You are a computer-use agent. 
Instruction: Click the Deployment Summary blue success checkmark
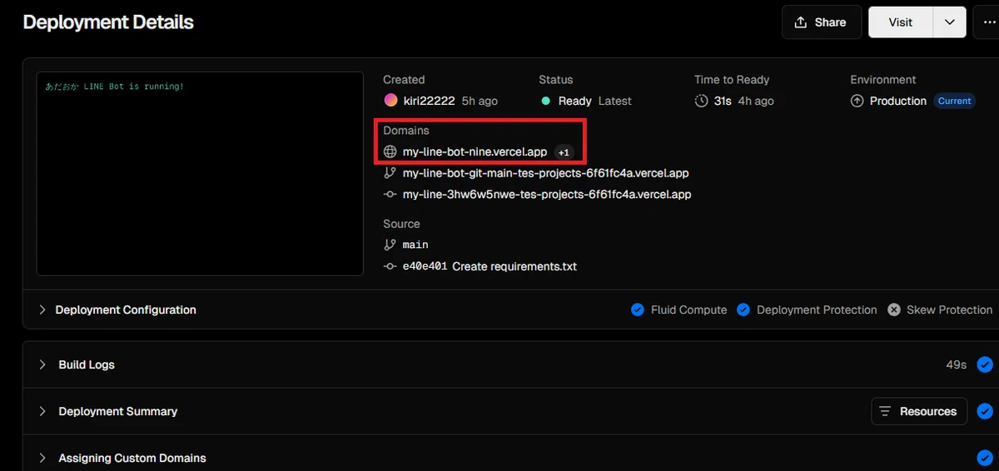(985, 411)
